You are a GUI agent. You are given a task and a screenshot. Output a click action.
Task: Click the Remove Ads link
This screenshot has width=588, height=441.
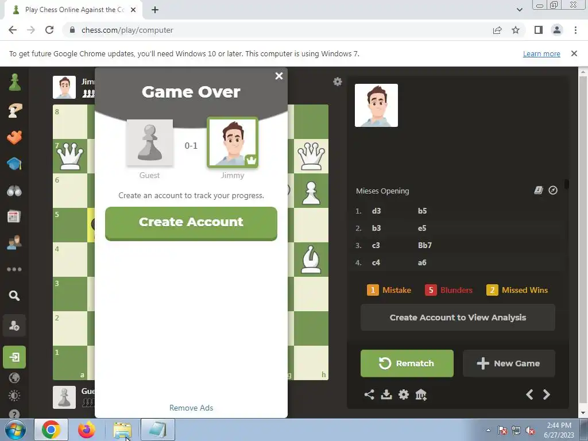191,408
